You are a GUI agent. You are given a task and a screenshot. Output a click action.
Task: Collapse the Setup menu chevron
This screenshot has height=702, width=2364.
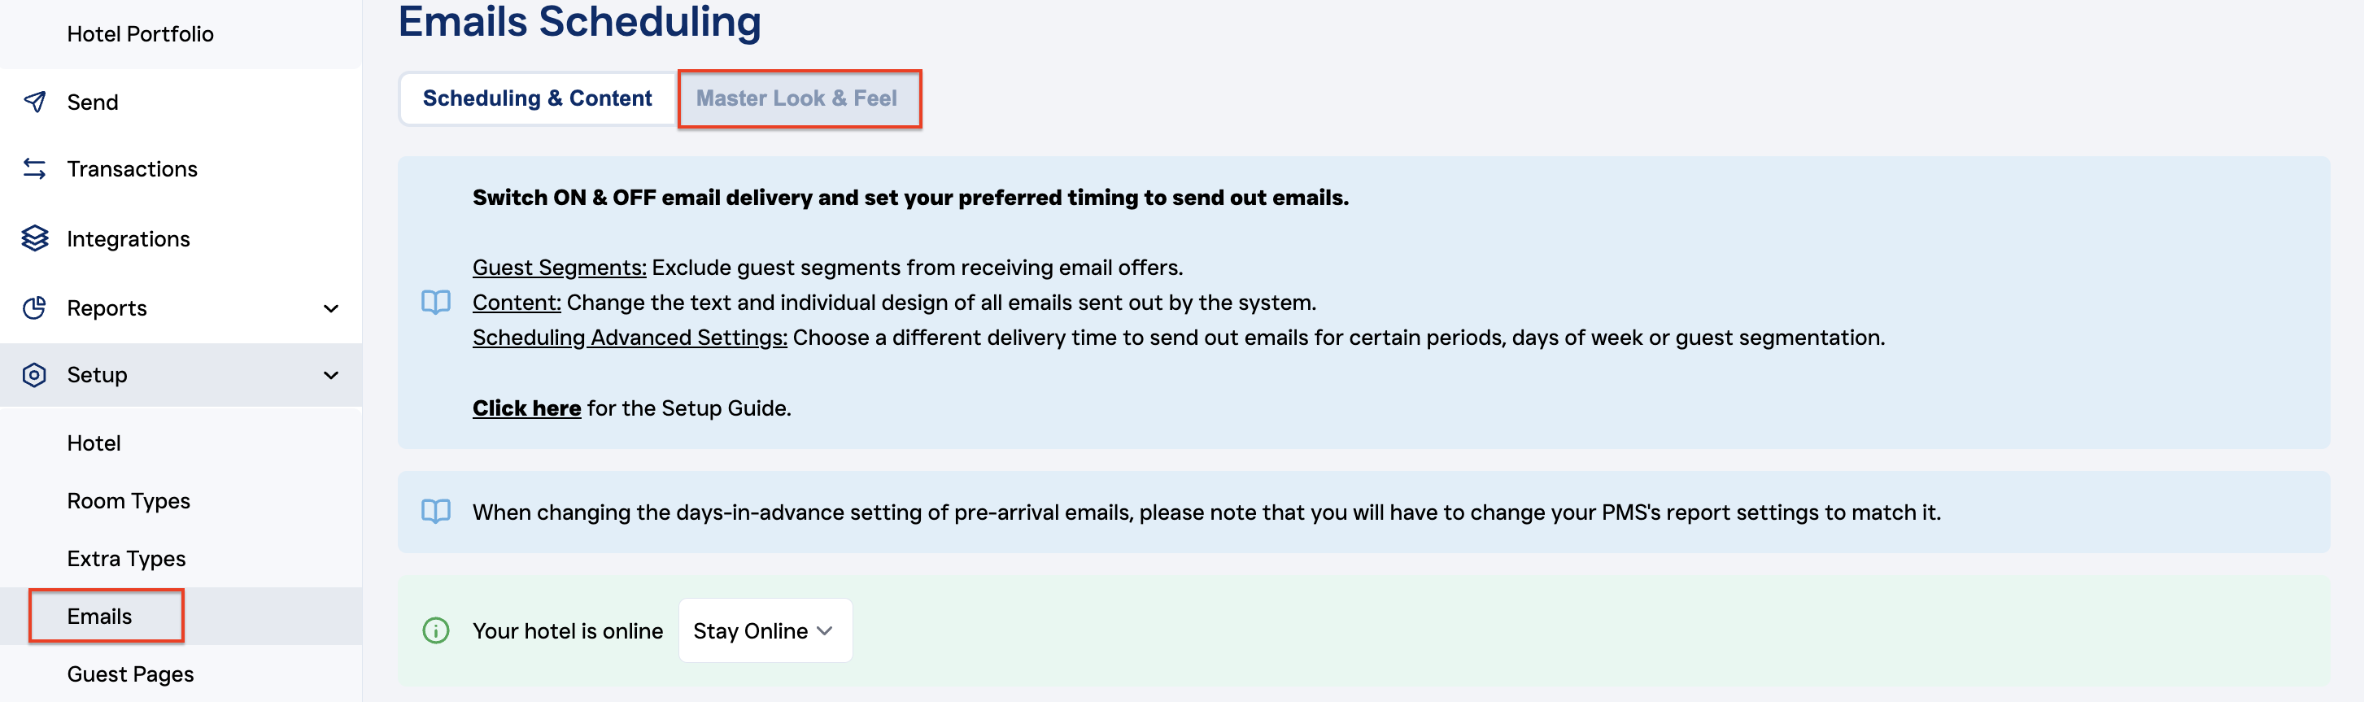coord(331,374)
